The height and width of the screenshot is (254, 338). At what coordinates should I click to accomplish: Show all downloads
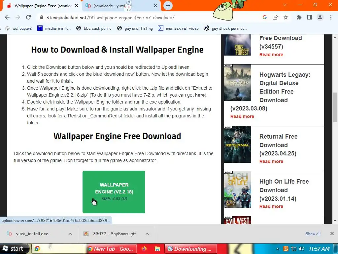(313, 234)
